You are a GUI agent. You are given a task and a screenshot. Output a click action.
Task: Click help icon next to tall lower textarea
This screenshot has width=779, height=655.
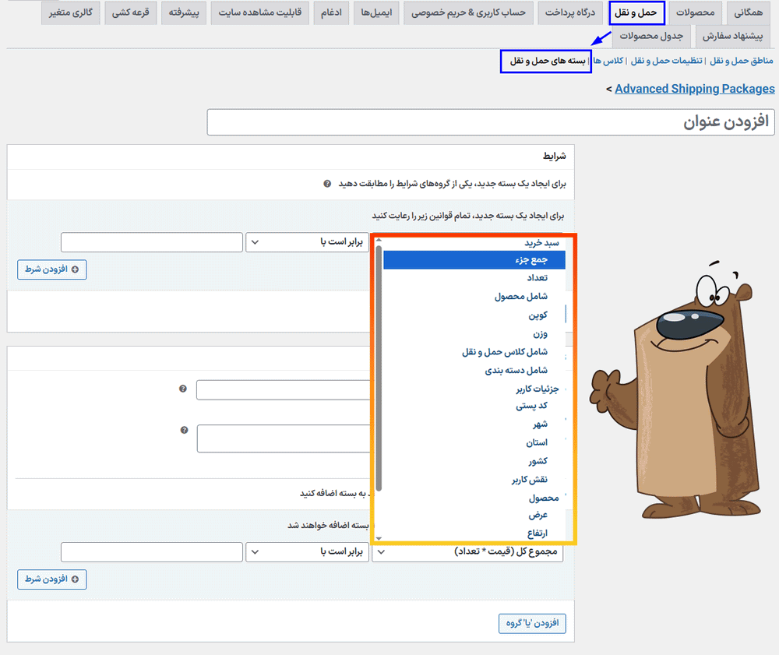click(x=184, y=430)
